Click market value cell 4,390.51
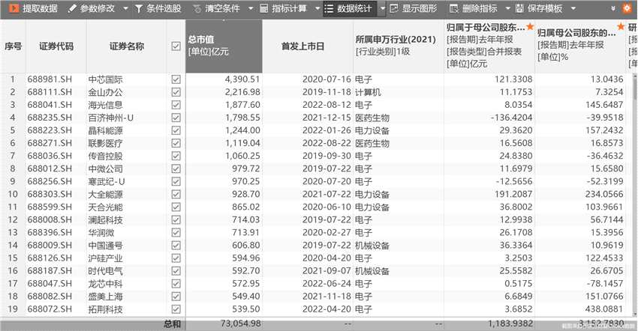The image size is (638, 331). coord(242,79)
